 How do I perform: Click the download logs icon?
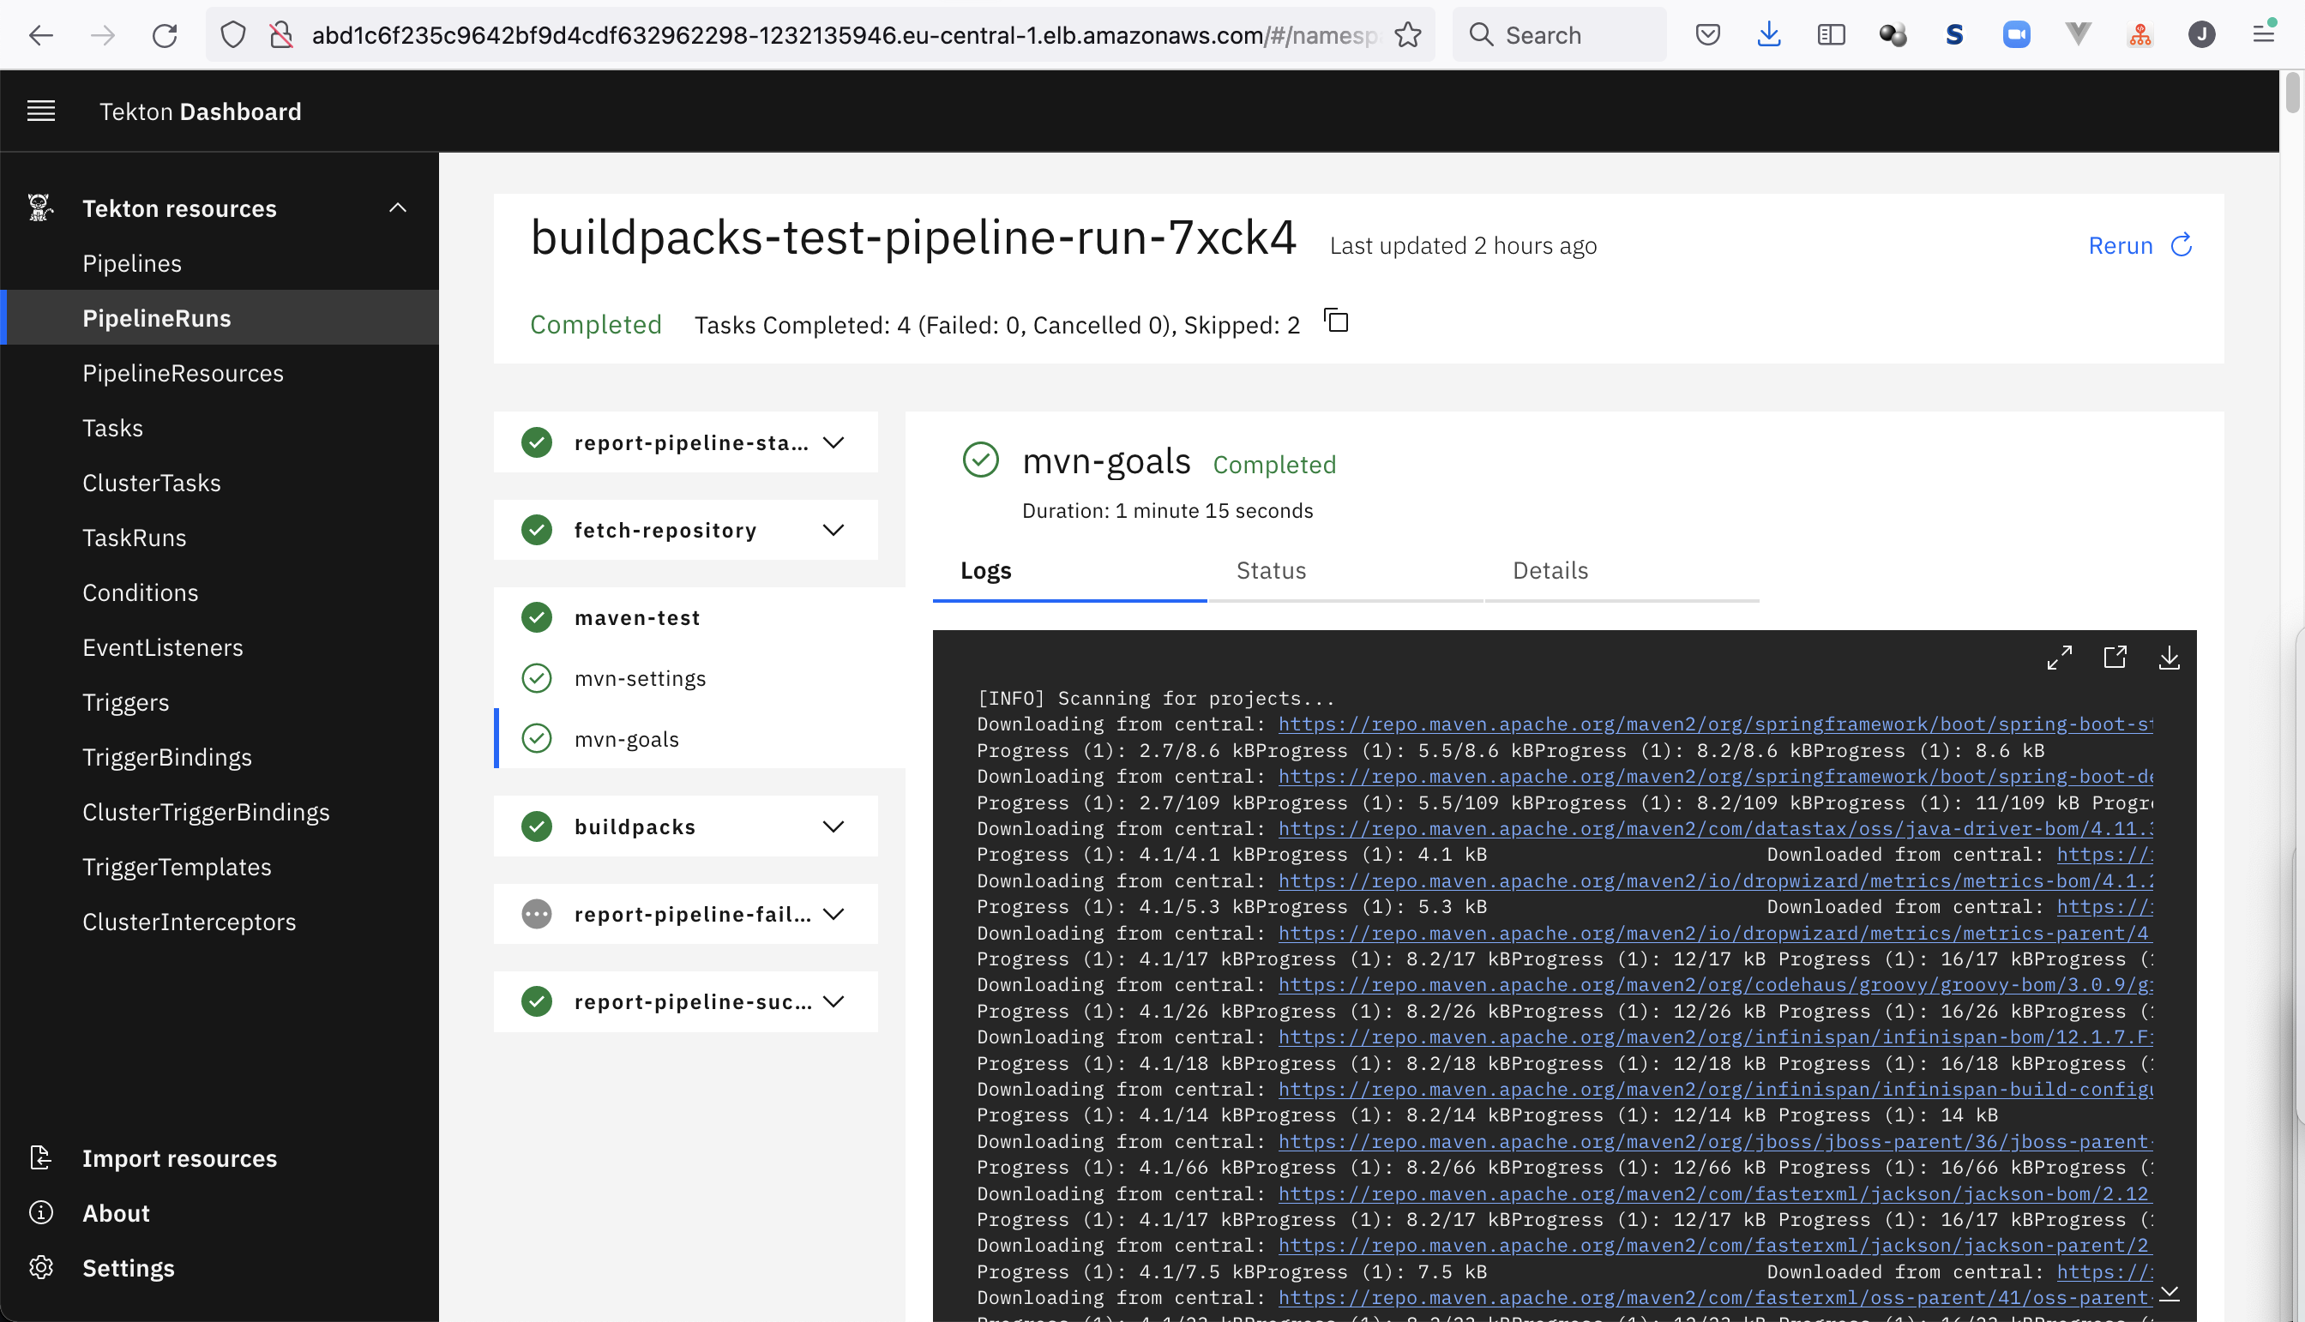(x=2170, y=657)
